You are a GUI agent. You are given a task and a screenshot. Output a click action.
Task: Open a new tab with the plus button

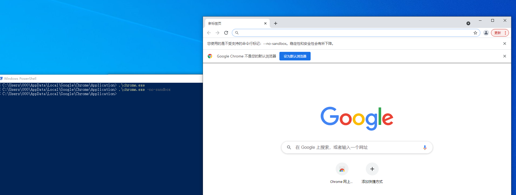tap(276, 23)
